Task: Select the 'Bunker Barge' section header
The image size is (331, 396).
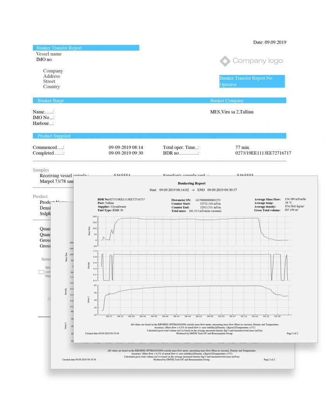Action: click(51, 101)
